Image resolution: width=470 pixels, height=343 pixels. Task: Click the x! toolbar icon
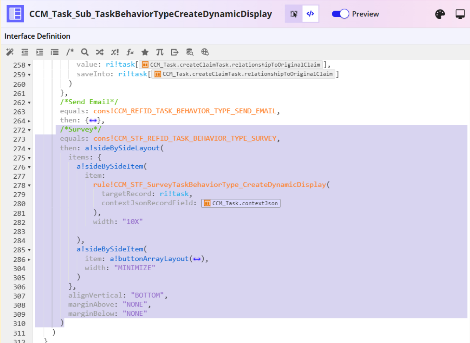point(115,52)
